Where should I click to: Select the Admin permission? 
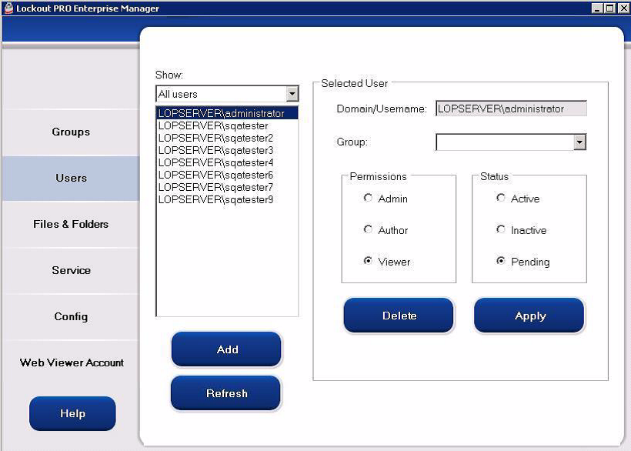point(369,198)
